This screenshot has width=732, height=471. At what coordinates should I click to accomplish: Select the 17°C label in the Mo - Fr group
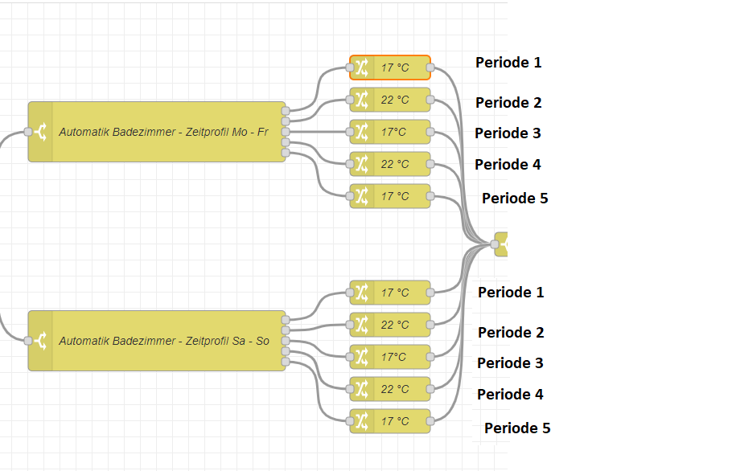point(393,132)
